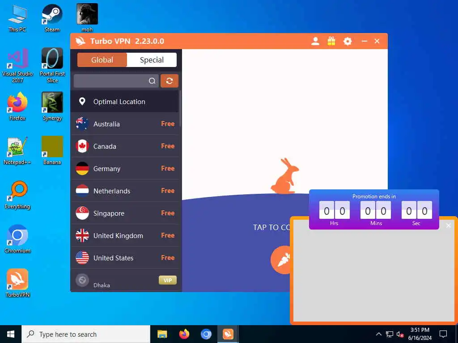Screen dimensions: 458x343
Task: Select the TurboVPN desktop shortcut
Action: point(17,283)
